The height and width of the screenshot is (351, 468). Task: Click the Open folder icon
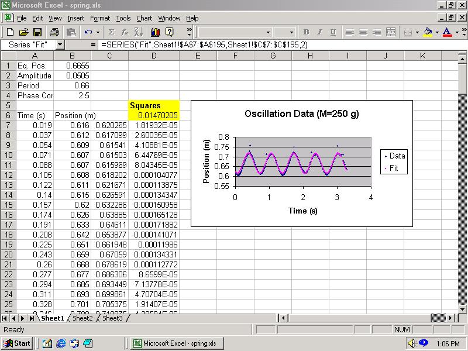[x=24, y=32]
